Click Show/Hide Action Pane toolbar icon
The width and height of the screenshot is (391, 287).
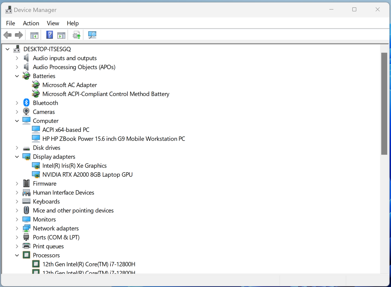click(x=61, y=35)
